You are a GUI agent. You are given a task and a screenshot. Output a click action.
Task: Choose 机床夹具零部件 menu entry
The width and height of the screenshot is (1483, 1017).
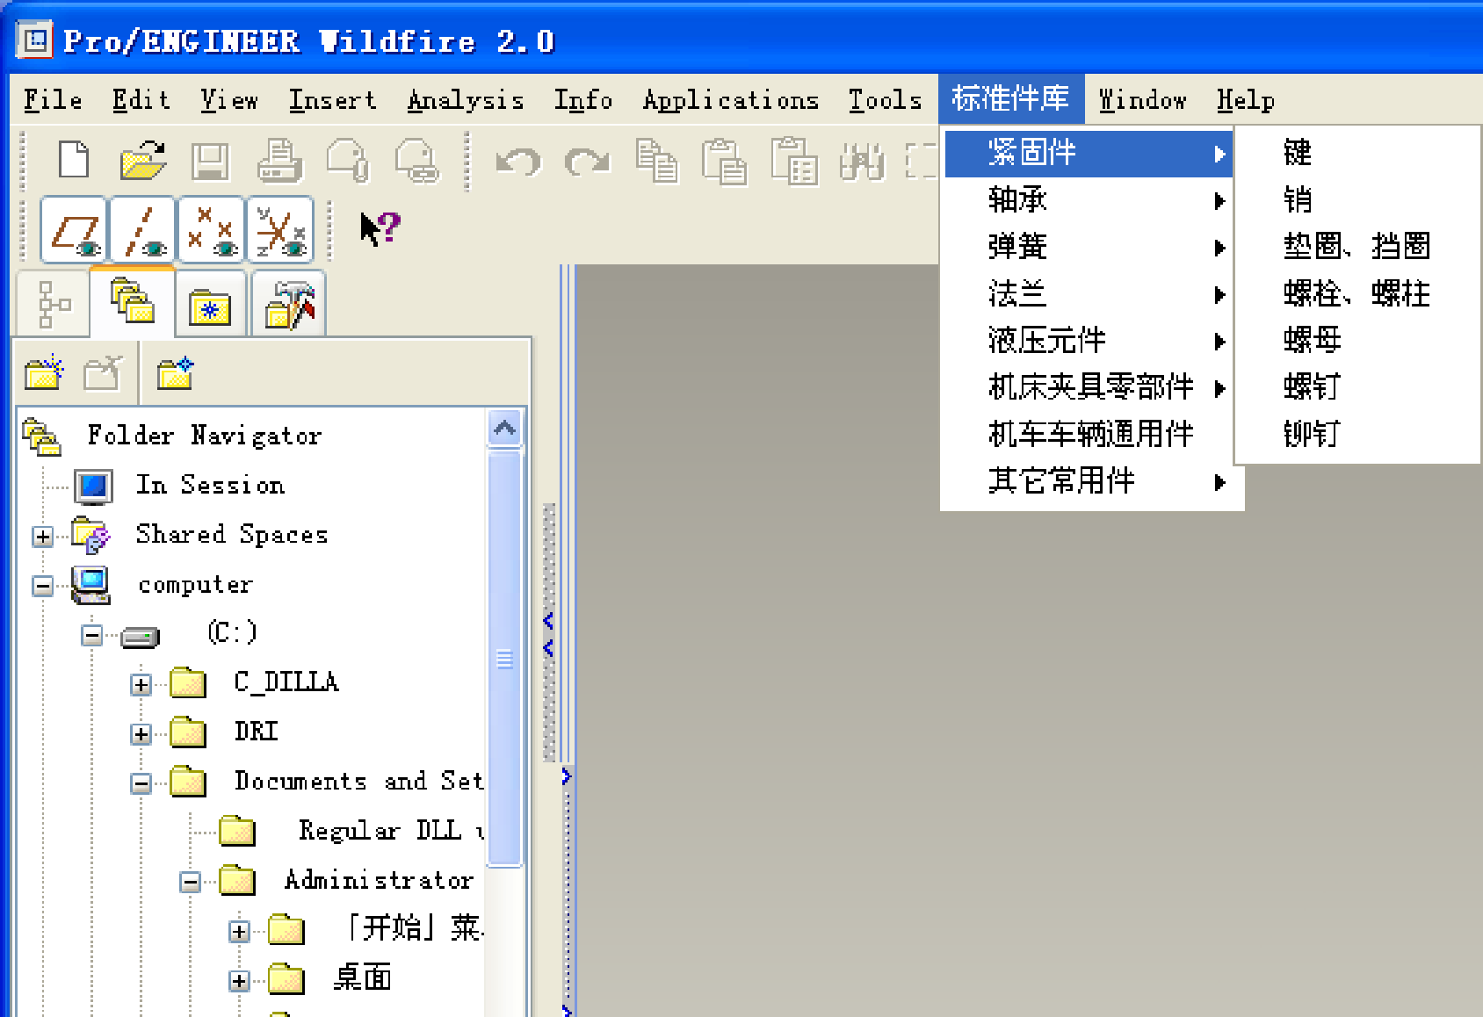click(x=1089, y=387)
